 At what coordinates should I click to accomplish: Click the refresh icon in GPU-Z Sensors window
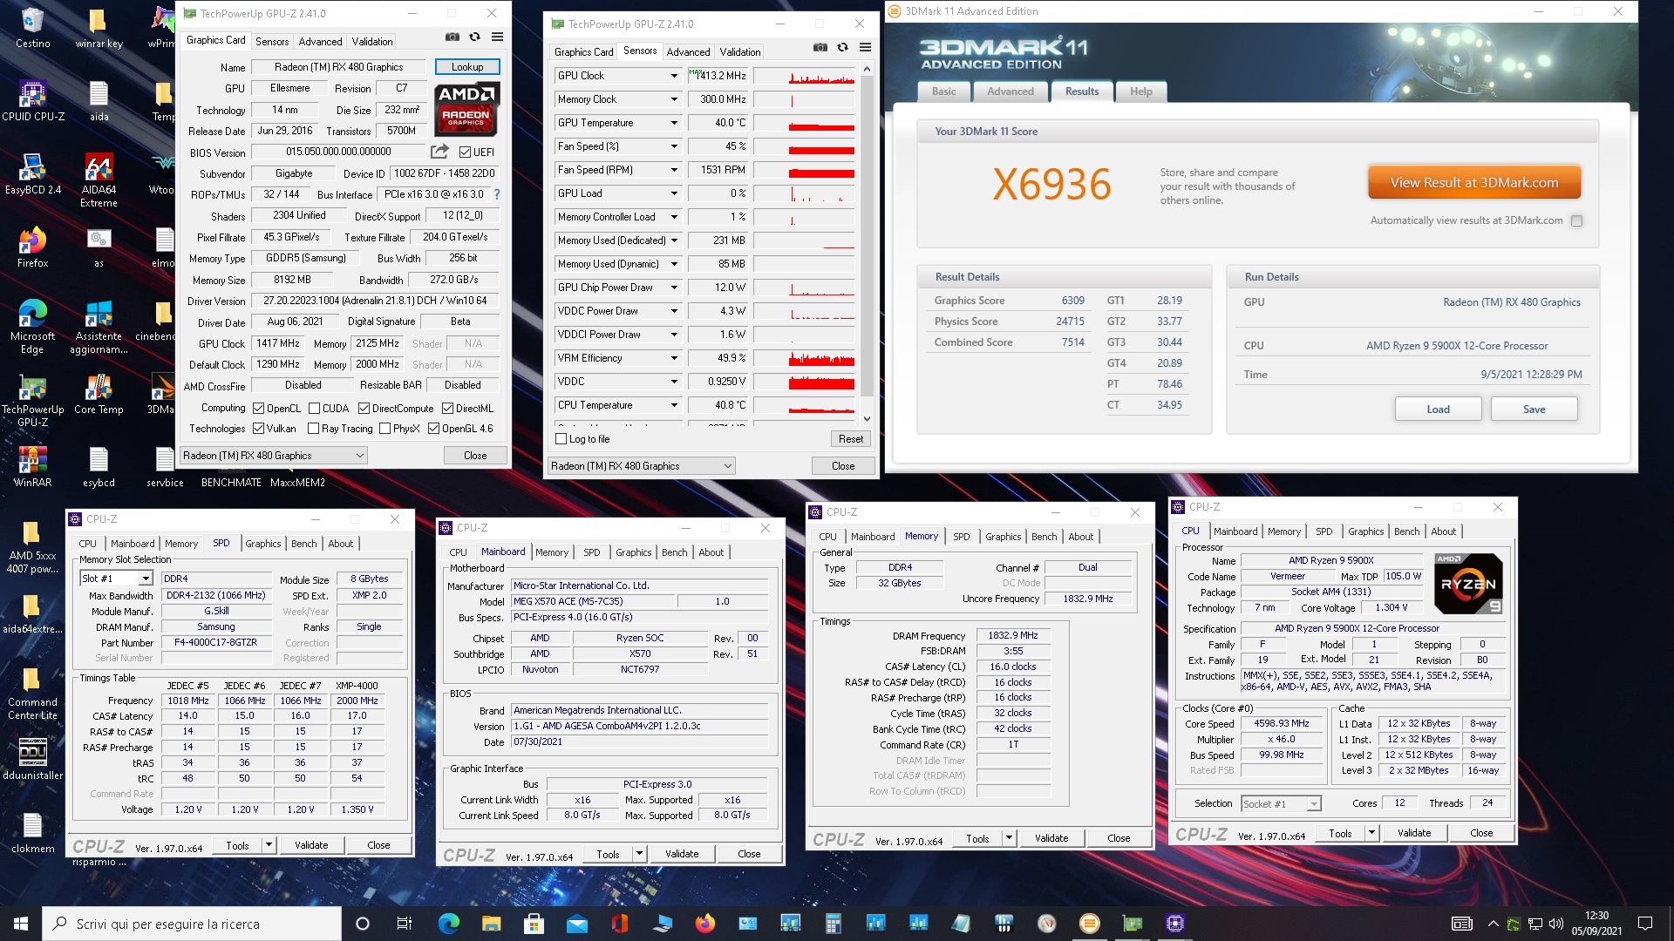coord(842,47)
